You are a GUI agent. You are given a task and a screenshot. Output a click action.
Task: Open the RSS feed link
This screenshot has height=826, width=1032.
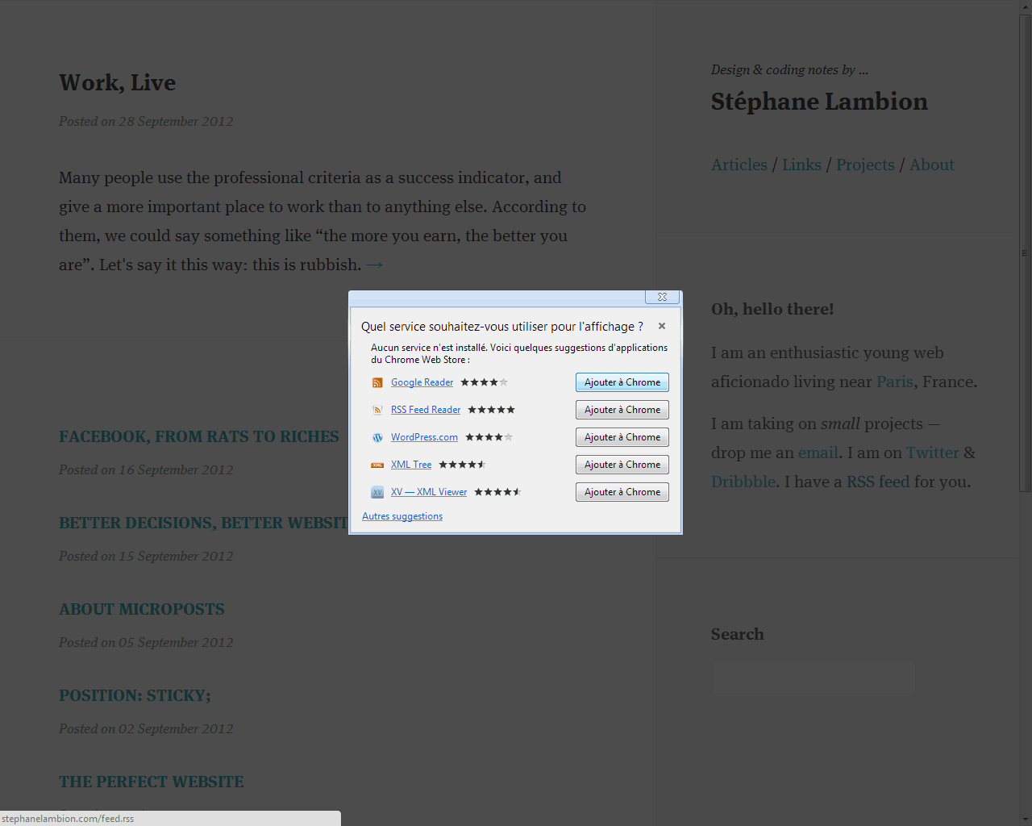click(878, 482)
